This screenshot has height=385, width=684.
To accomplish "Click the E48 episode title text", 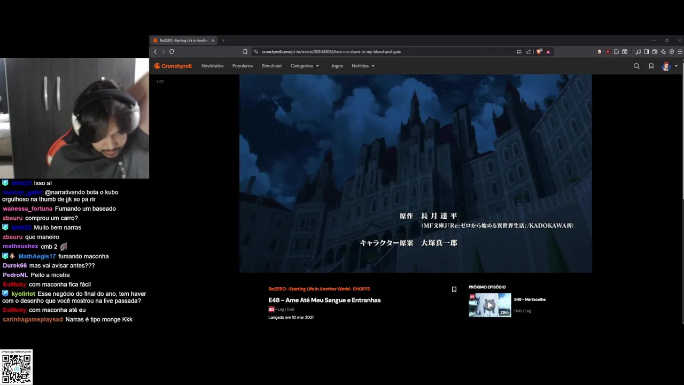I will (324, 300).
